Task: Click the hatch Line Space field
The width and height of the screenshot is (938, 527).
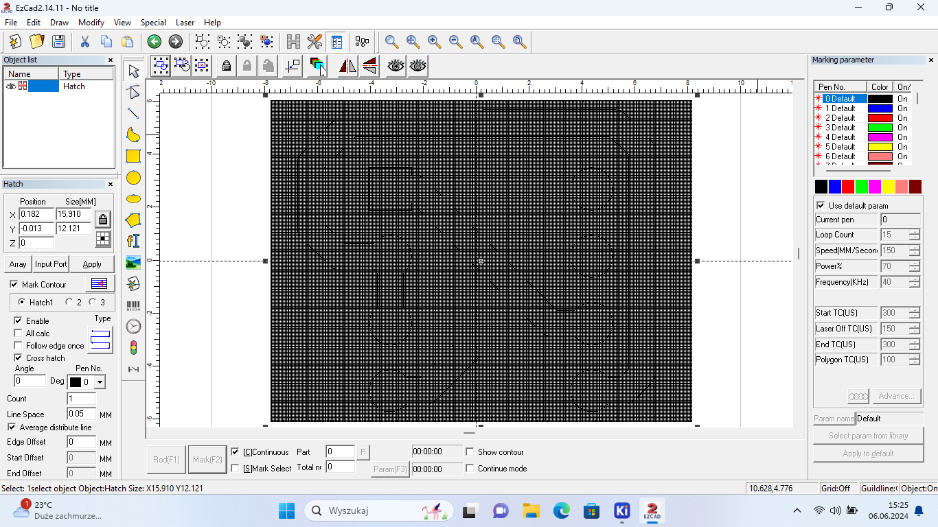Action: (x=81, y=414)
